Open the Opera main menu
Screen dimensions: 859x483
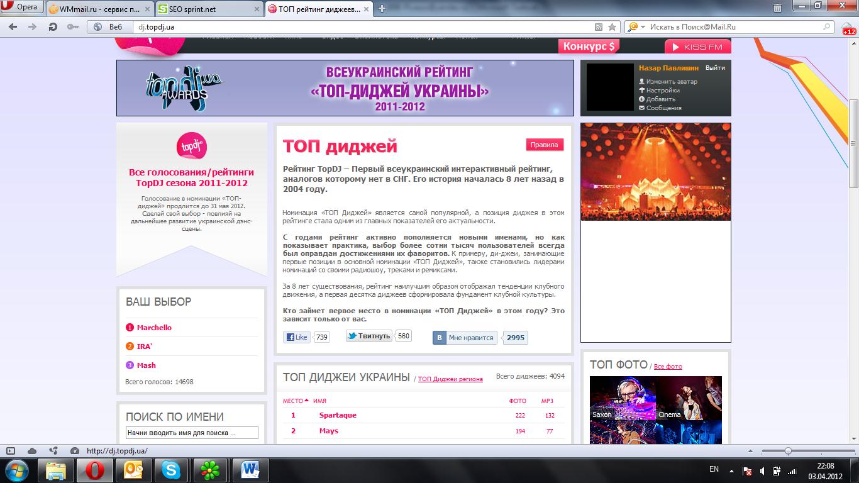21,8
